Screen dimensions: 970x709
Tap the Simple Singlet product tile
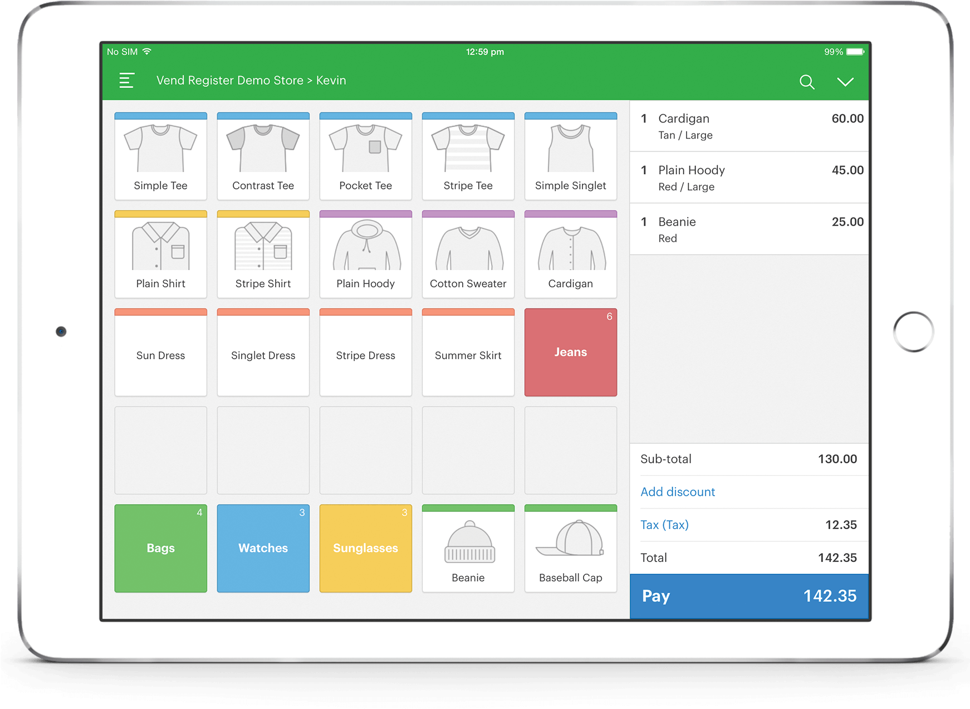(570, 157)
